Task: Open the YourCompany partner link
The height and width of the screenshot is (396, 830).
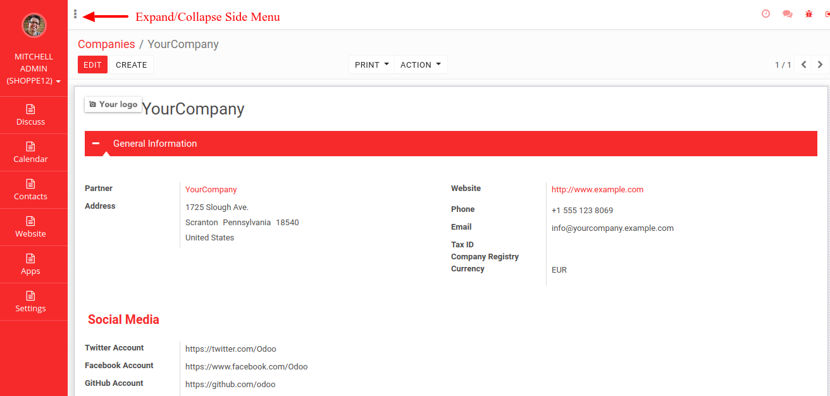Action: (211, 190)
